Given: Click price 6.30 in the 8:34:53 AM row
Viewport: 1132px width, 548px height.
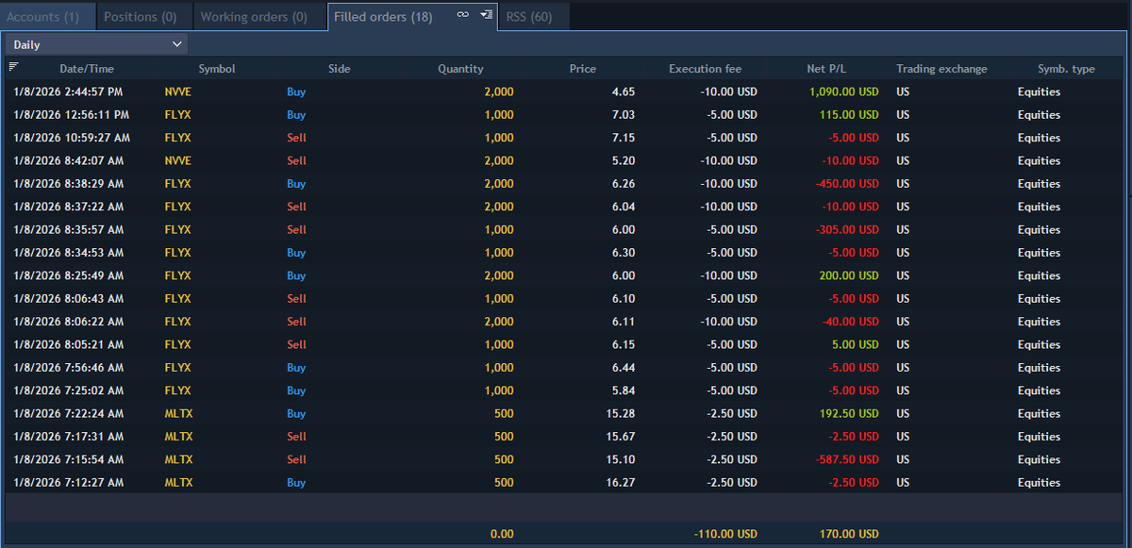Looking at the screenshot, I should (x=623, y=253).
